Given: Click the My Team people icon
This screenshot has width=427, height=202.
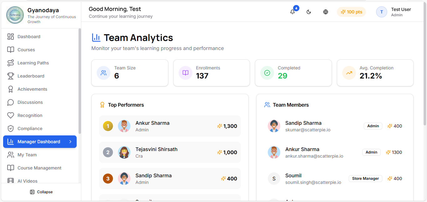Looking at the screenshot, I should click(11, 155).
